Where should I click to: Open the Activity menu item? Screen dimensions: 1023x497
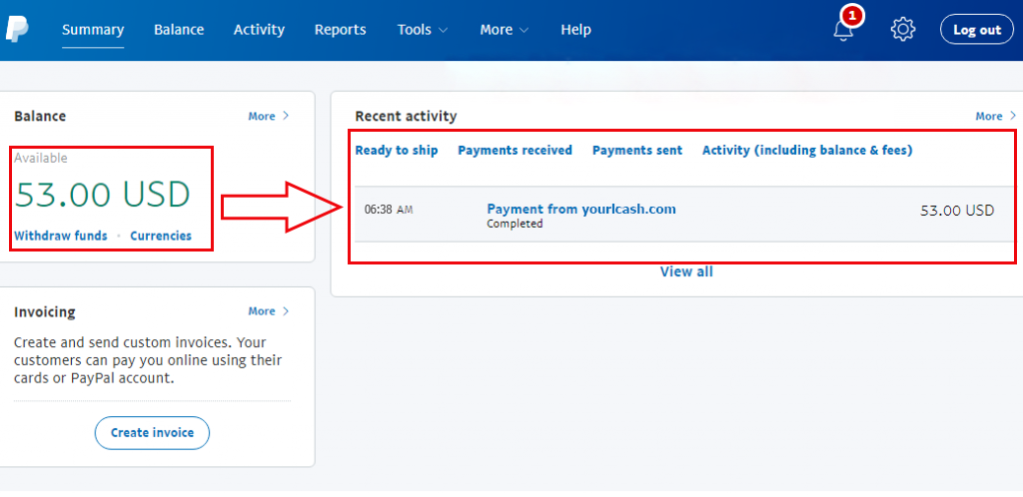(259, 29)
